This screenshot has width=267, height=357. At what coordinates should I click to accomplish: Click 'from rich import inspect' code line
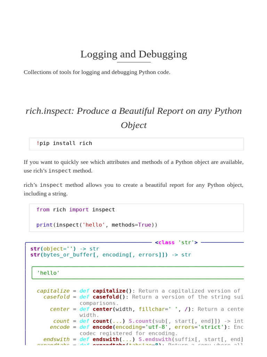tap(75, 210)
